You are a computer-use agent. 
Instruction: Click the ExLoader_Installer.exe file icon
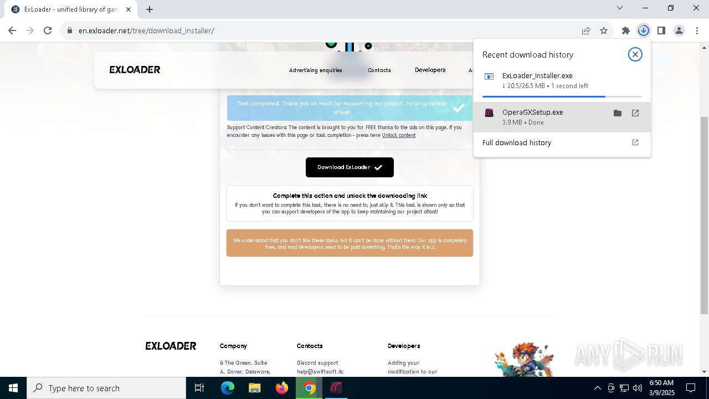click(x=489, y=76)
